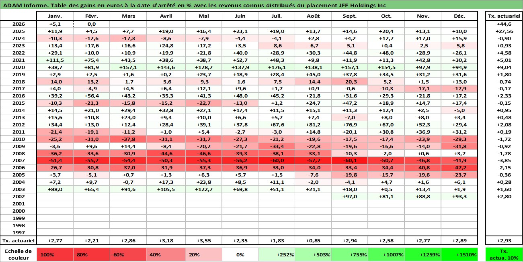Click the 'Sept.' column header
The width and height of the screenshot is (523, 262).
tap(350, 16)
